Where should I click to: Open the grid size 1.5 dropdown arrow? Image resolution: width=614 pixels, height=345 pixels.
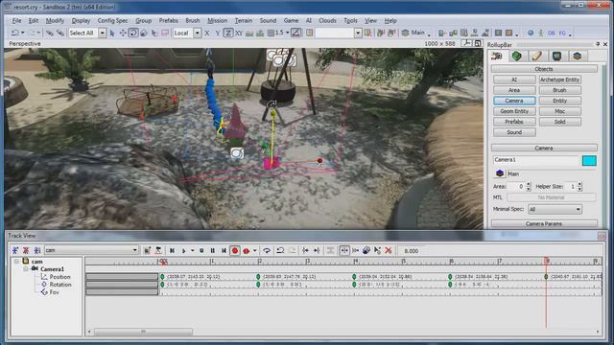[288, 34]
